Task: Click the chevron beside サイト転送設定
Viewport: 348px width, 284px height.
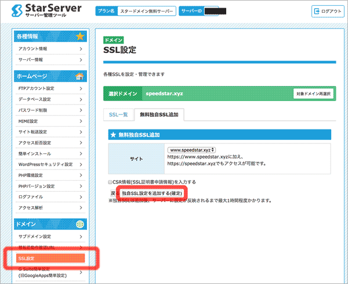Action: (81, 132)
